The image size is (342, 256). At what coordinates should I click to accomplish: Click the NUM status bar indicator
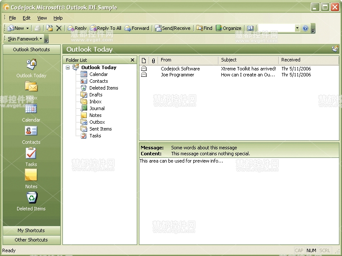click(311, 250)
